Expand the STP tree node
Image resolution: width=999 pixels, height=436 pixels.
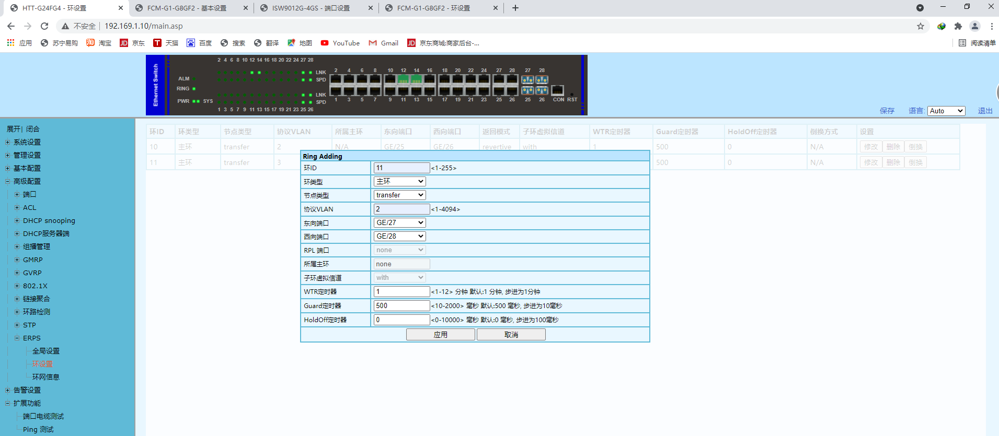click(x=17, y=325)
